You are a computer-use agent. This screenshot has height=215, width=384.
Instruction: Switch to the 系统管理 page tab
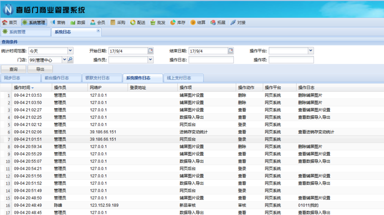click(25, 32)
